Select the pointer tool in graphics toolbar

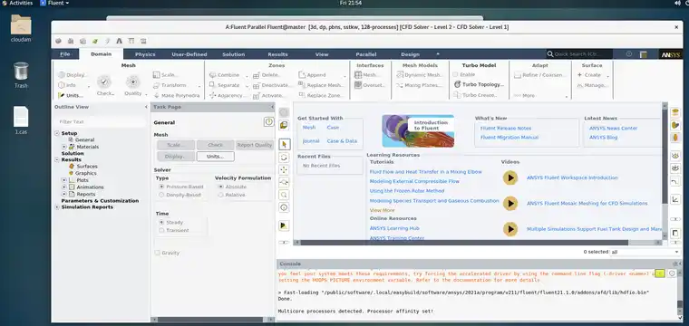point(285,144)
